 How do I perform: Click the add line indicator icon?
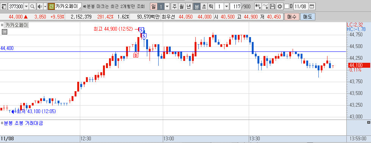pos(266,6)
